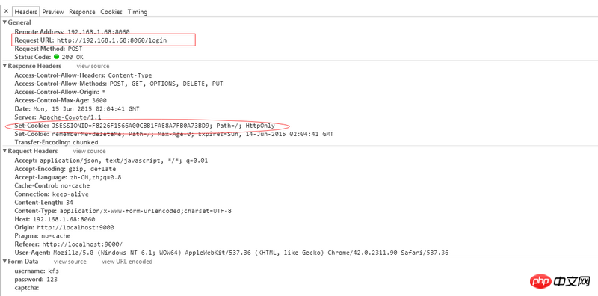Collapse the General section
This screenshot has width=598, height=296.
pos(5,22)
